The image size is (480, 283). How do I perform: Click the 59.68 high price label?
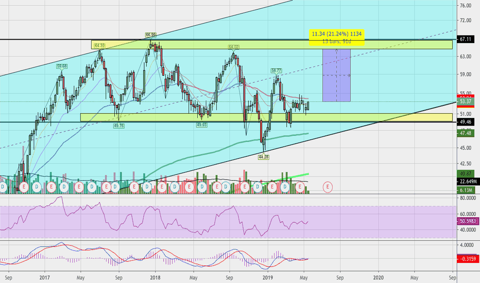coord(62,66)
